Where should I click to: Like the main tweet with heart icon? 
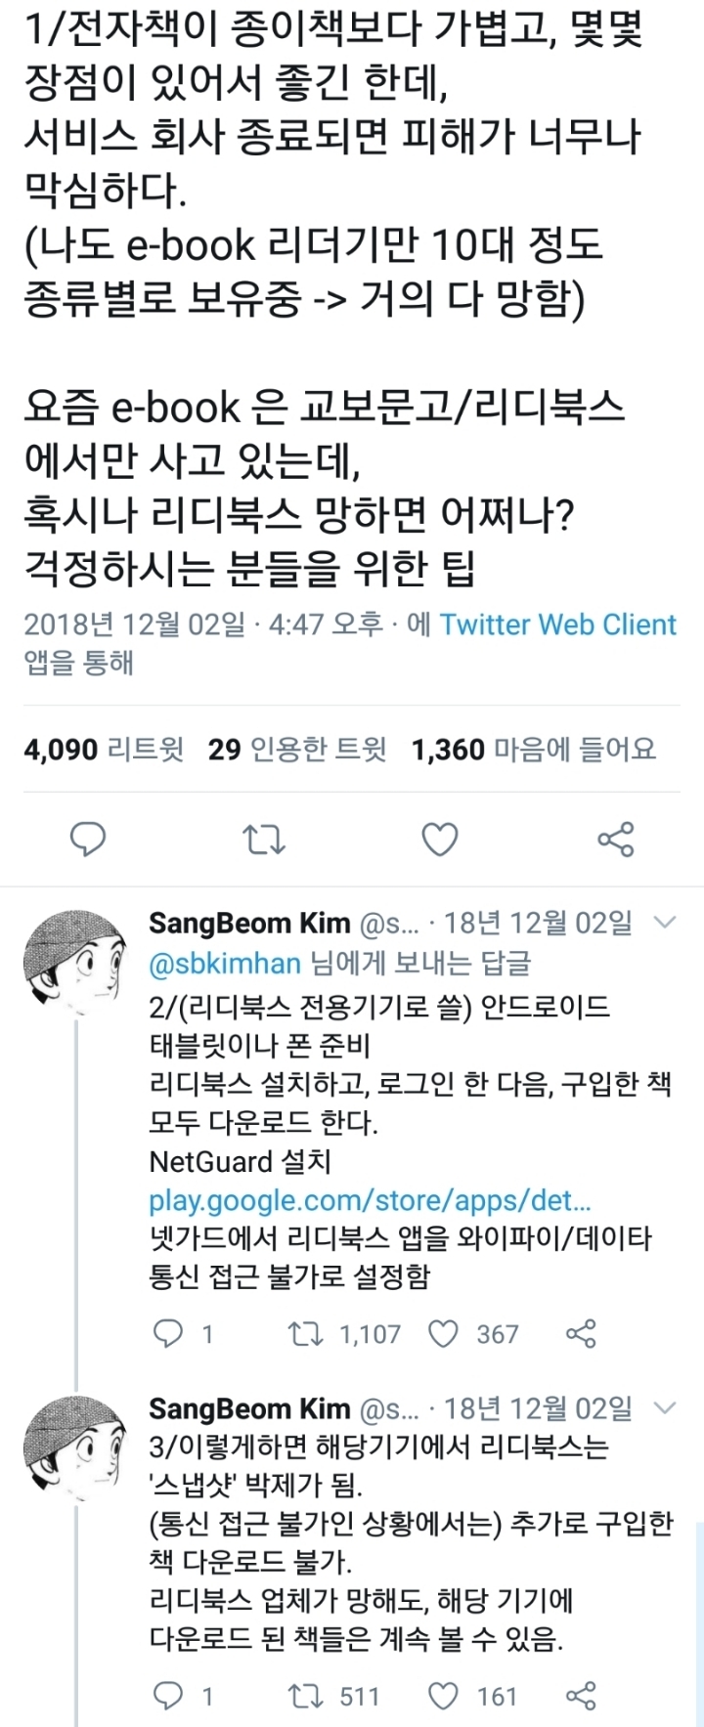(x=439, y=840)
